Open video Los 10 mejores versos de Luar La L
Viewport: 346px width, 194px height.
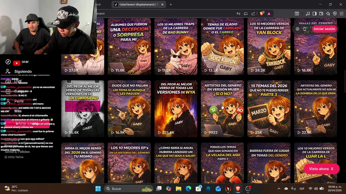315,163
